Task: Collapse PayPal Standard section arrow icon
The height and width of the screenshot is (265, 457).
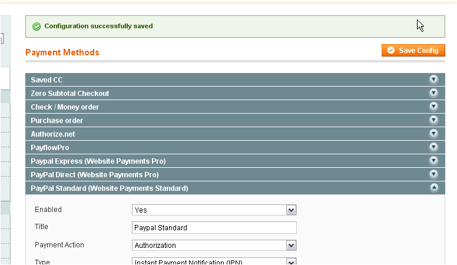Action: pyautogui.click(x=434, y=188)
